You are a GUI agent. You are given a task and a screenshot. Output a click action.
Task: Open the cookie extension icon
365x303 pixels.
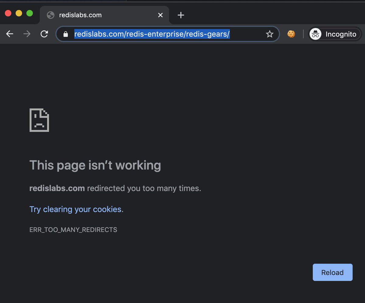click(x=291, y=34)
